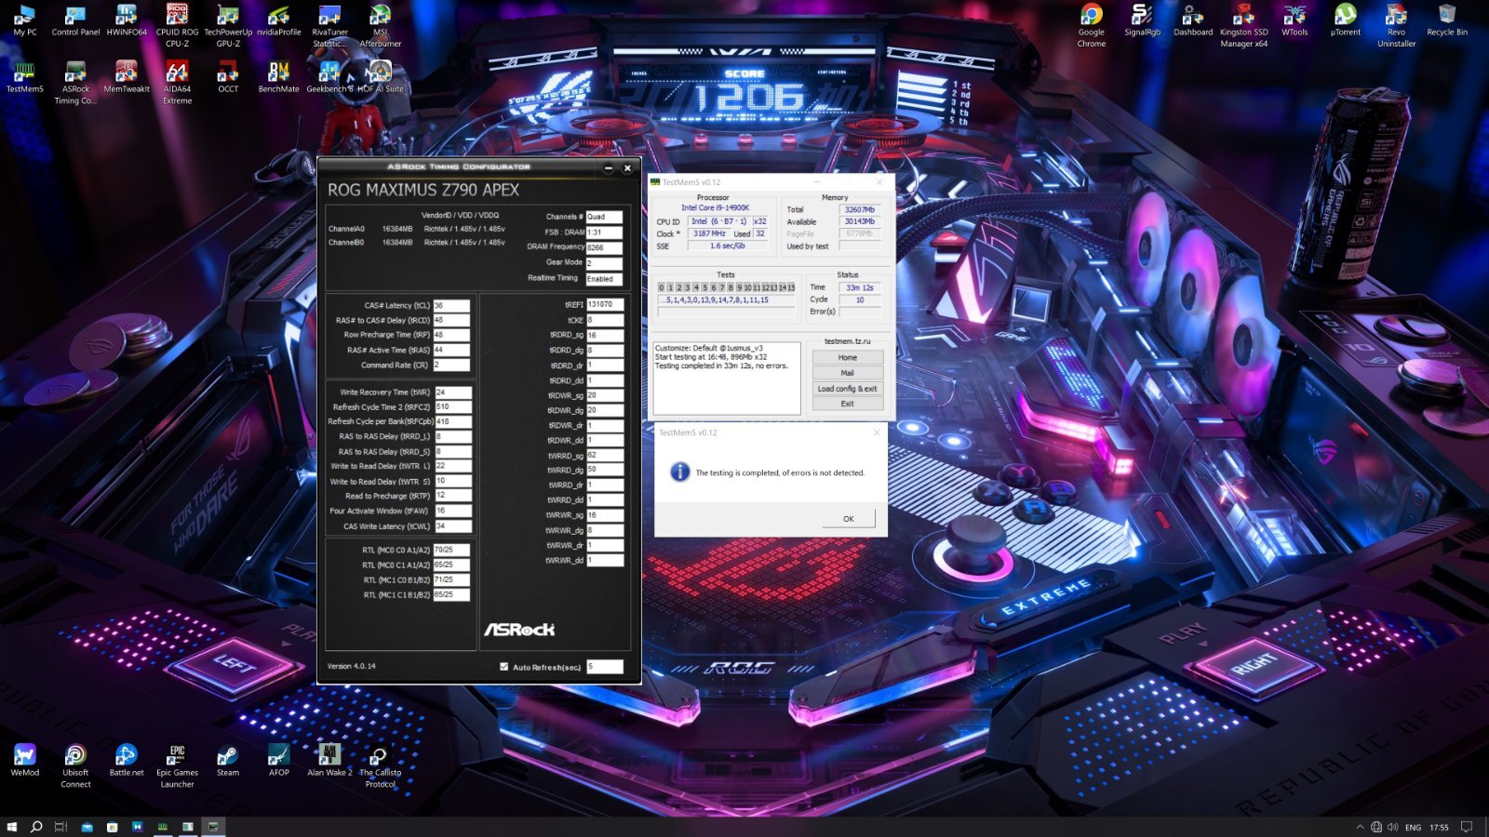
Task: Open ASRock Timing Configurator desktop shortcut
Action: tap(75, 84)
